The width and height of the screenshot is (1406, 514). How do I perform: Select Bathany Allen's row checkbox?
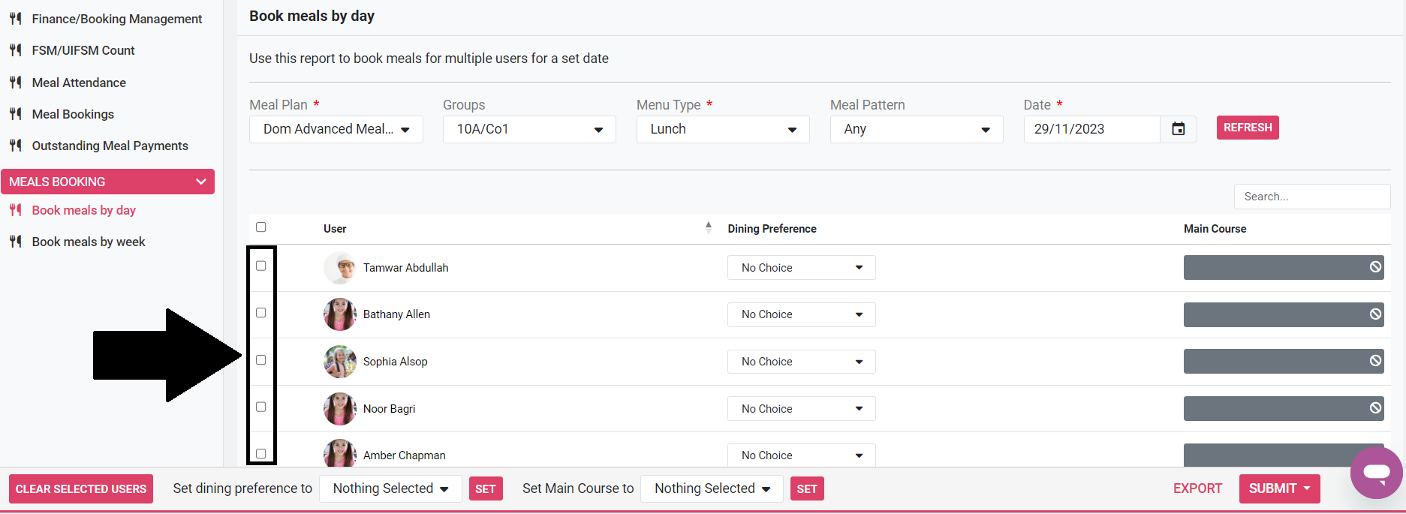[x=261, y=313]
